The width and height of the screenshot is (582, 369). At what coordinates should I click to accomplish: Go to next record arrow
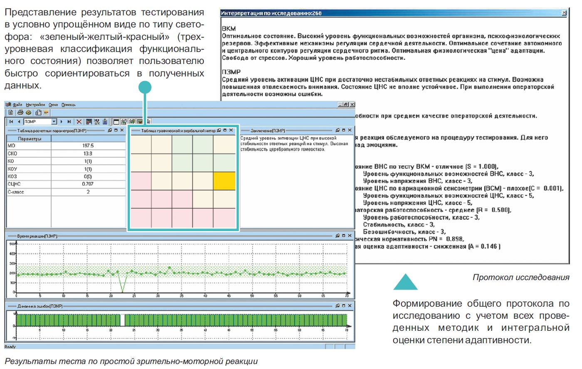coord(62,122)
